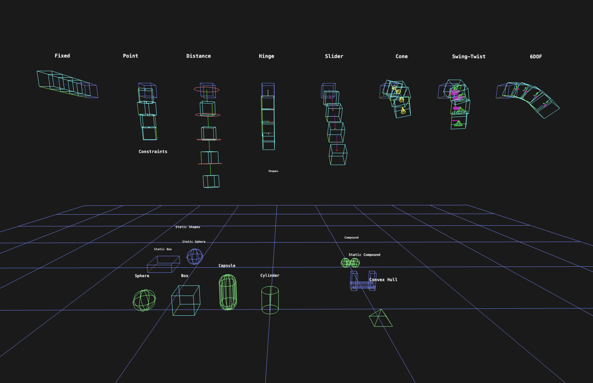This screenshot has width=593, height=383.
Task: Click the Static Compound label
Action: click(364, 255)
